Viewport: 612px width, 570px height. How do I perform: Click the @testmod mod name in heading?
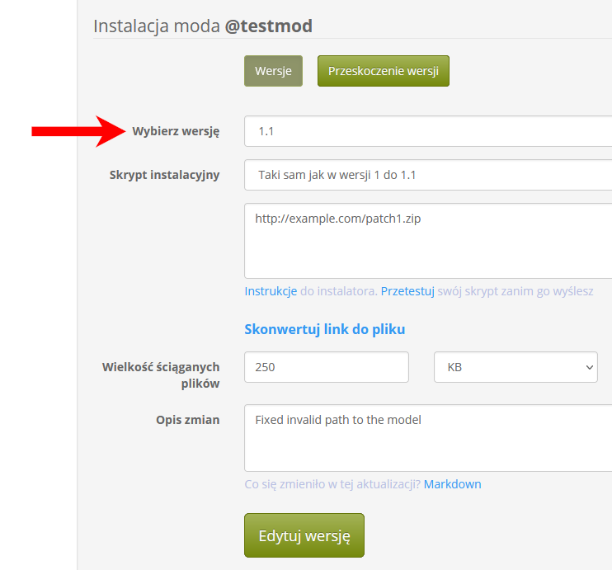click(x=269, y=26)
